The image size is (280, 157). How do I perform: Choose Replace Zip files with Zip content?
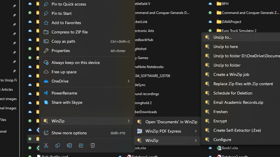point(241,84)
